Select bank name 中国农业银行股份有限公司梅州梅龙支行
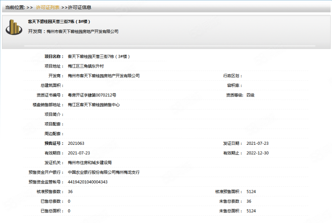The width and height of the screenshot is (332, 223). [x=104, y=172]
